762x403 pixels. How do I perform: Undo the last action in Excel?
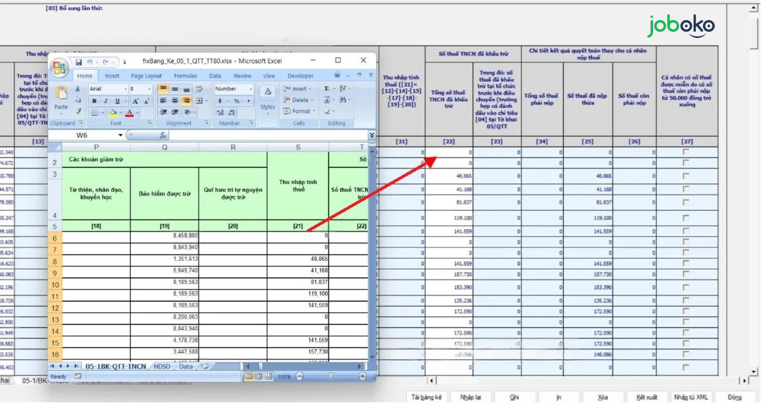[x=89, y=62]
